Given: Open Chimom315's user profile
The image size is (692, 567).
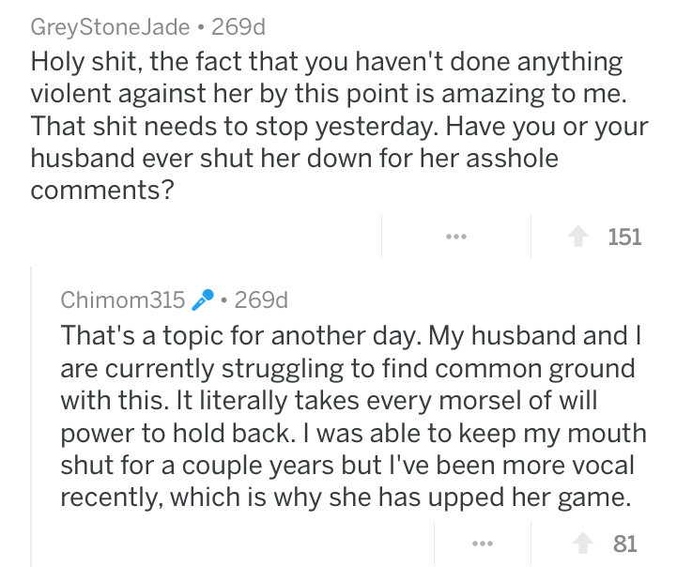Looking at the screenshot, I should [123, 300].
